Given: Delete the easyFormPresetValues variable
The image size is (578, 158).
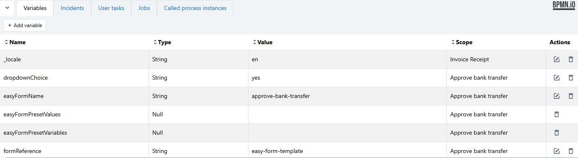Looking at the screenshot, I should (556, 115).
